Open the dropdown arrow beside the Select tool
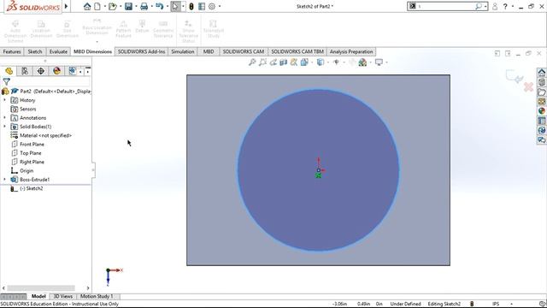 coord(183,6)
